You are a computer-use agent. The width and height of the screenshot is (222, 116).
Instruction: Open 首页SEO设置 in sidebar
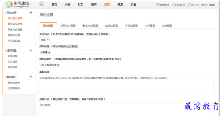click(x=15, y=24)
